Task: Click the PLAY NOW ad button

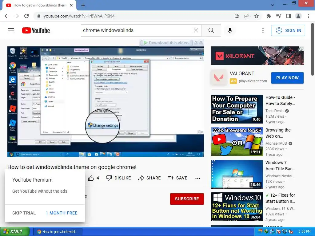Action: (287, 78)
